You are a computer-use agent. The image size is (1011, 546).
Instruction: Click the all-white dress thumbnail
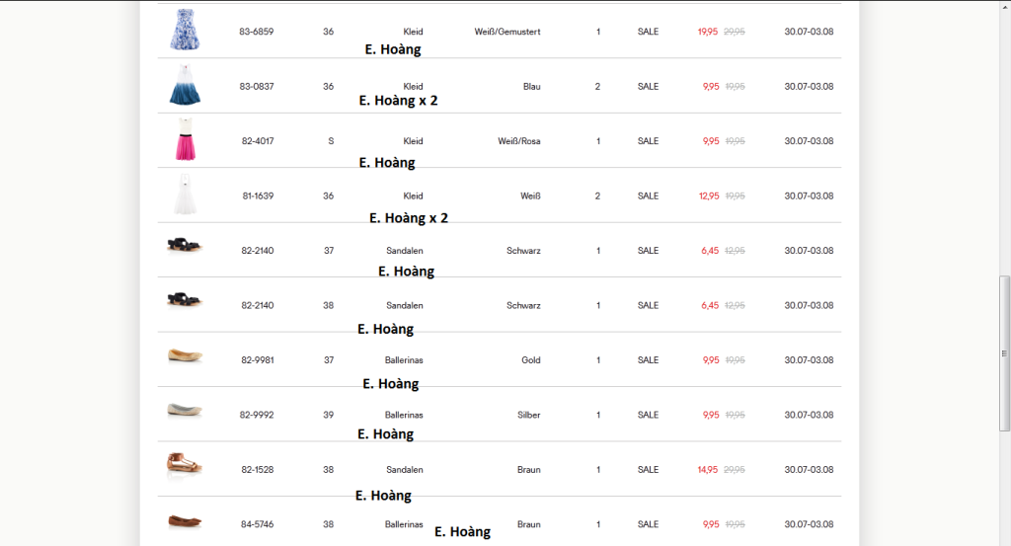[185, 195]
